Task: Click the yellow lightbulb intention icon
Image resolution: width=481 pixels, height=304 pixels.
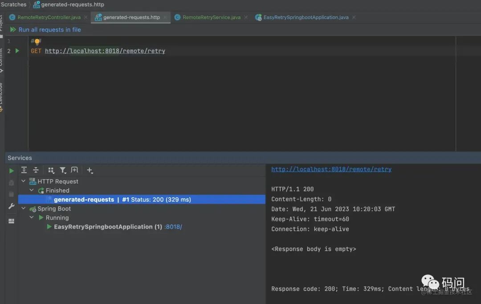Action: click(x=37, y=41)
